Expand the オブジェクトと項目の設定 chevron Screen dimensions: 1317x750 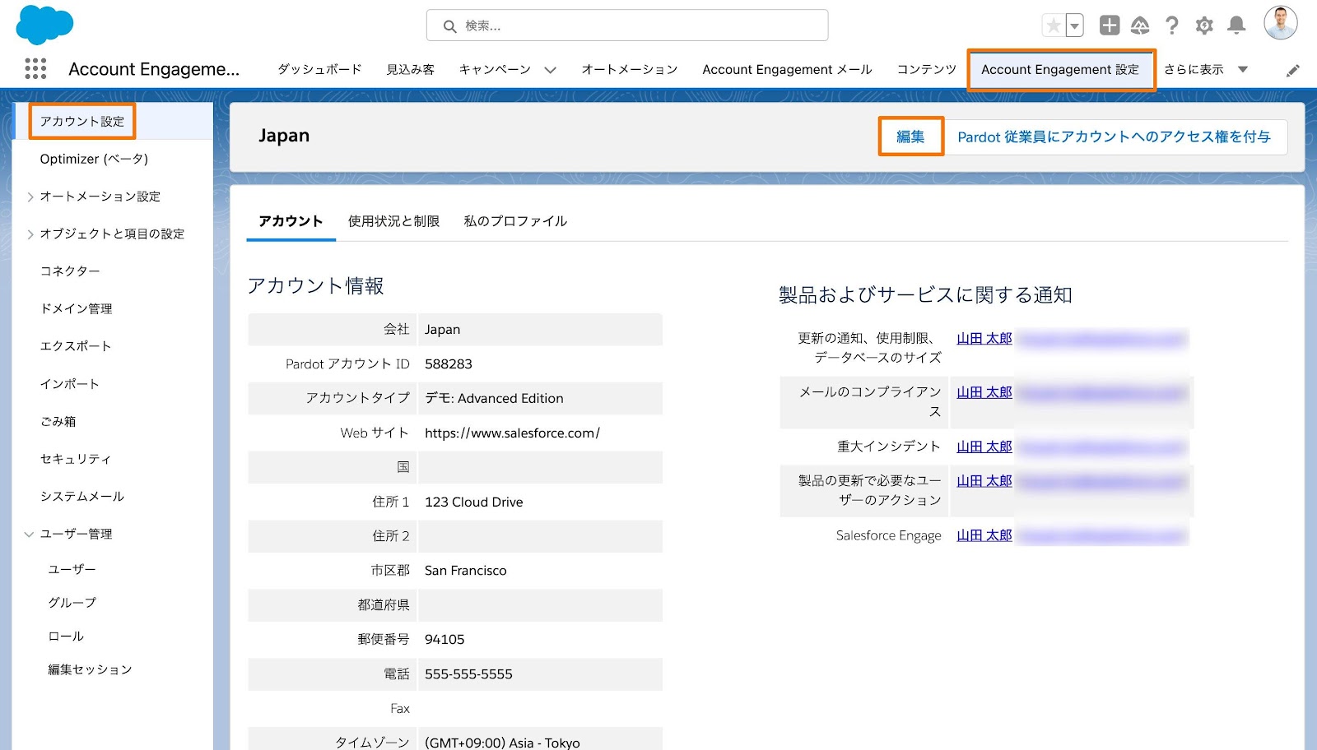30,234
